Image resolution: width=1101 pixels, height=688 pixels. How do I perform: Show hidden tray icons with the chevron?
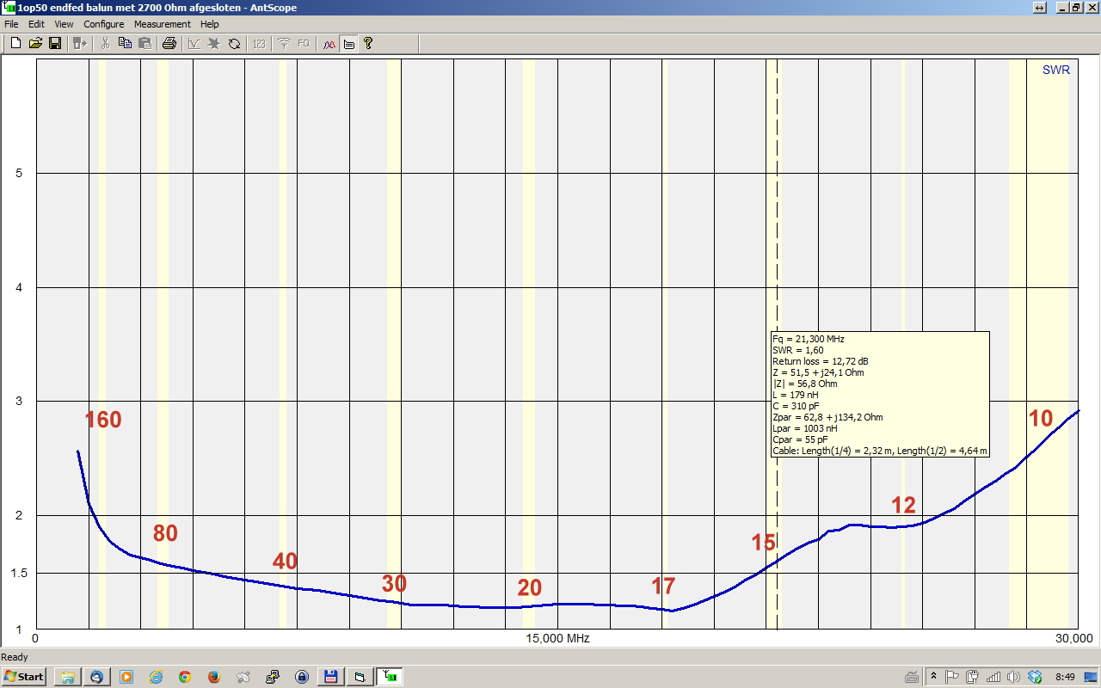coord(933,677)
